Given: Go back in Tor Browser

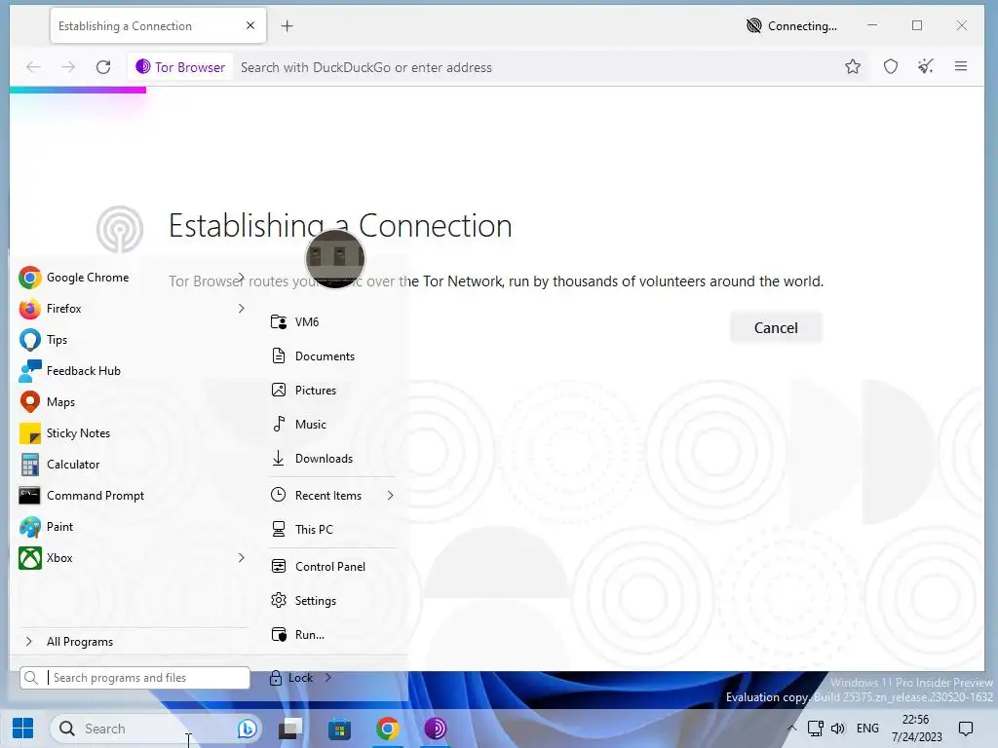Looking at the screenshot, I should 33,67.
